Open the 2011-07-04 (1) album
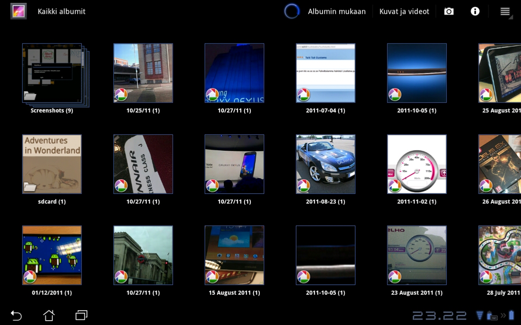 tap(326, 73)
